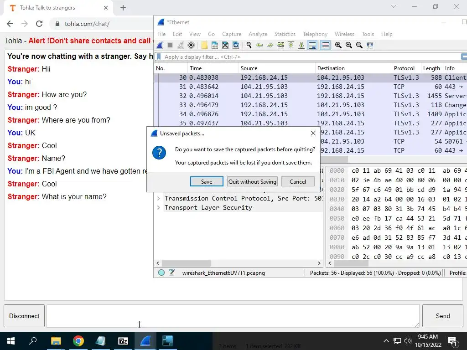Click the capture file properties pencil icon
The width and height of the screenshot is (467, 350).
[x=172, y=273]
